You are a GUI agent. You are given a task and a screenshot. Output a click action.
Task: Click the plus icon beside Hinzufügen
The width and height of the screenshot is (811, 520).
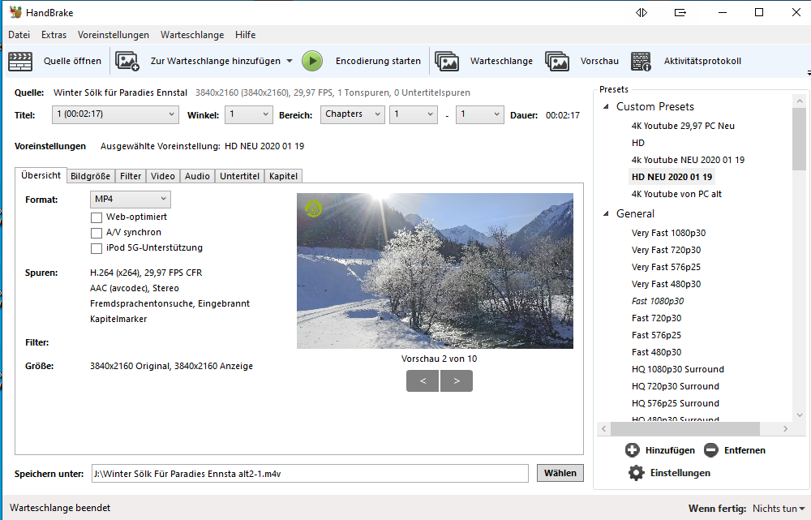[x=632, y=450]
